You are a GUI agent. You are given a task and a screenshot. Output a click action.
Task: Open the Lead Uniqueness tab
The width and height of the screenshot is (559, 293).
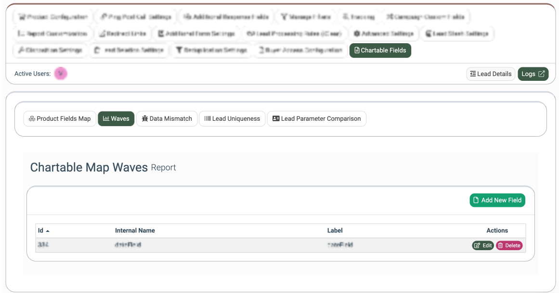232,119
